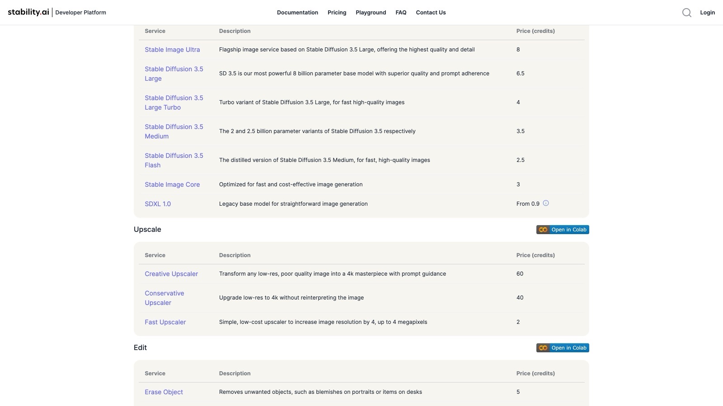Open in Colab for the Upscale section
Image resolution: width=723 pixels, height=406 pixels.
[563, 230]
